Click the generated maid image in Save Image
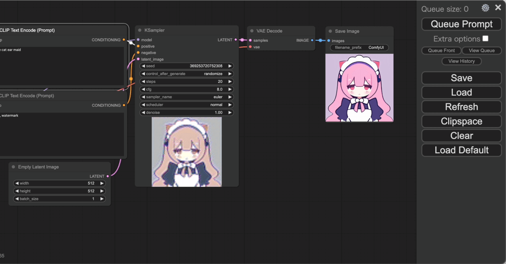The image size is (506, 264). pos(359,87)
